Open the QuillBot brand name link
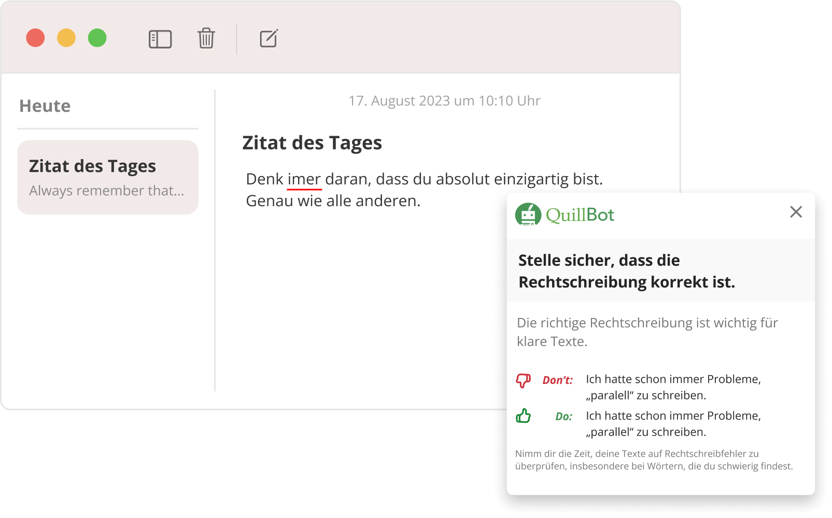This screenshot has width=832, height=518. coord(580,214)
